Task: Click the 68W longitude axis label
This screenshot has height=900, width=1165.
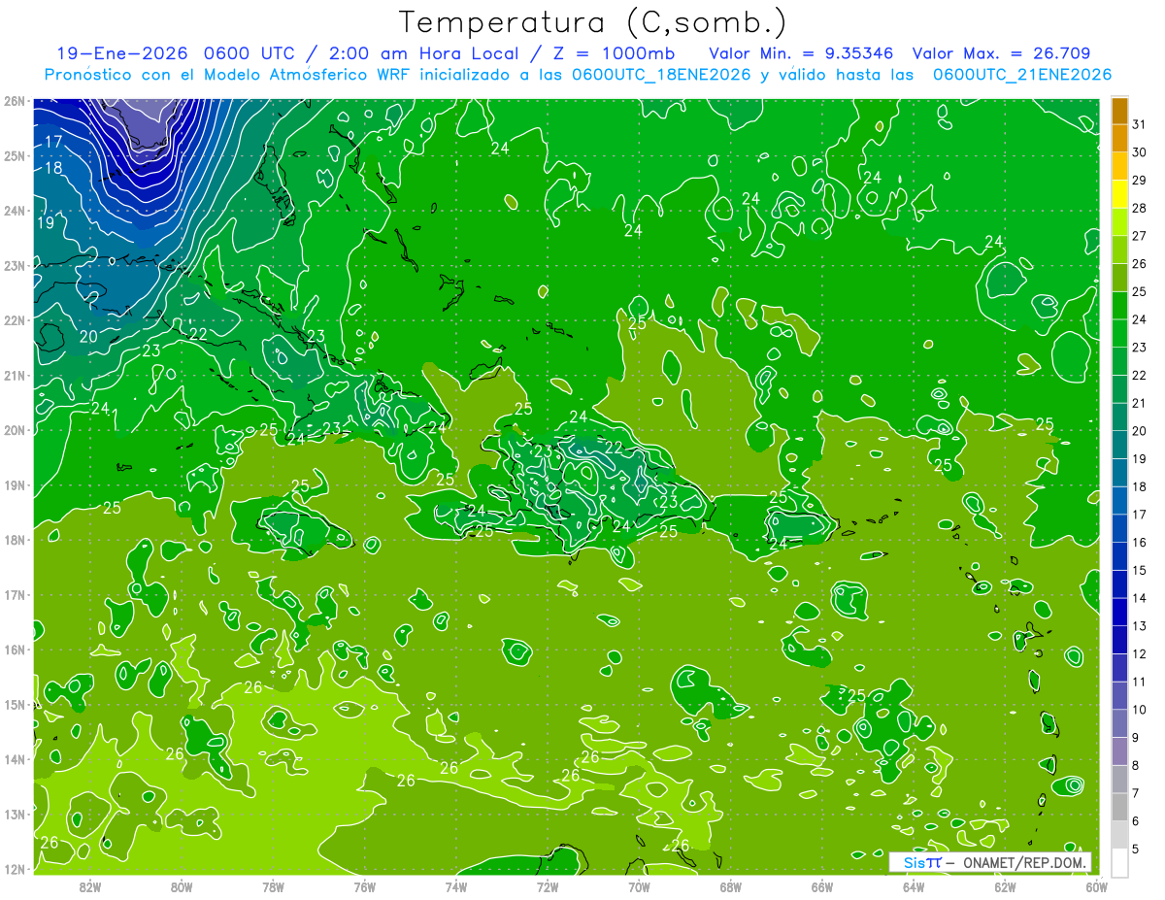Action: coord(731,886)
